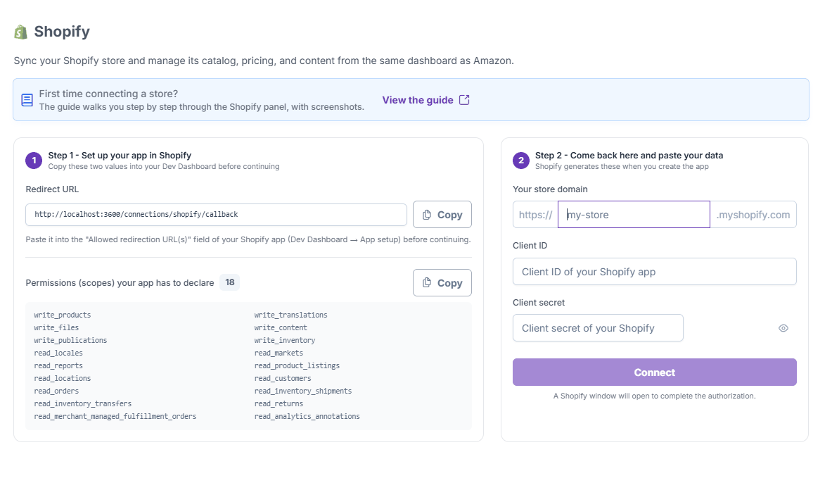This screenshot has width=832, height=483.
Task: Click the First time connecting a store? text
Action: click(x=108, y=94)
